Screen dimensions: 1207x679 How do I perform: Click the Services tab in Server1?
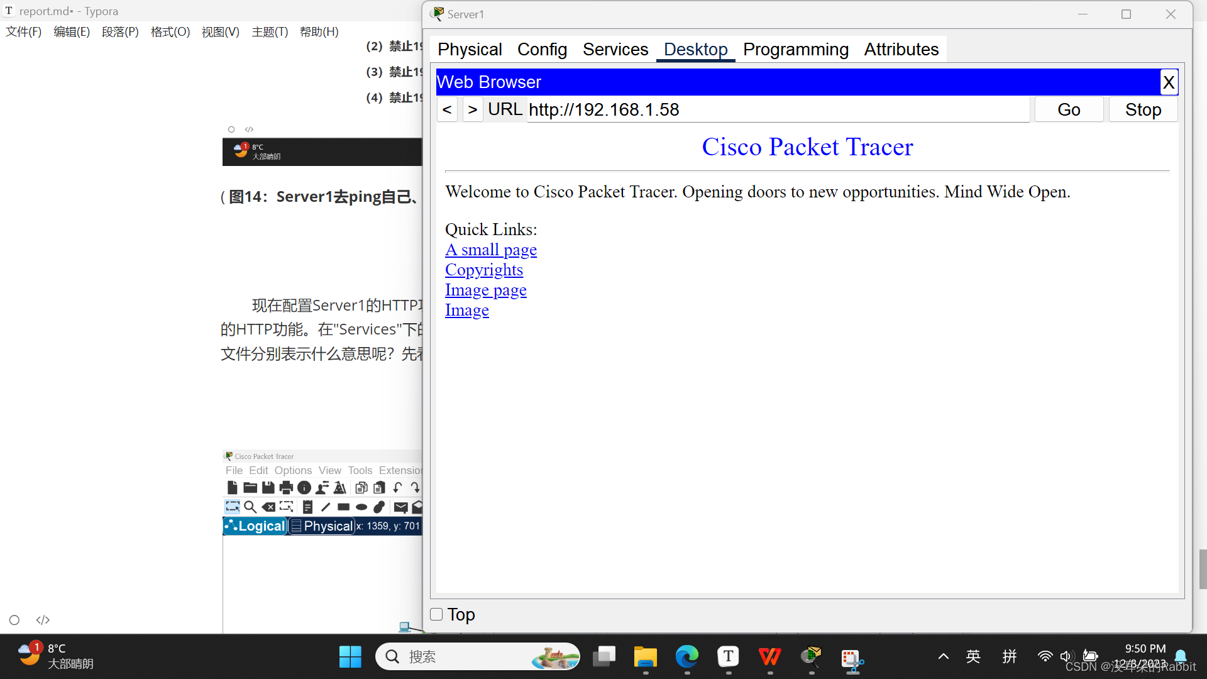coord(616,49)
